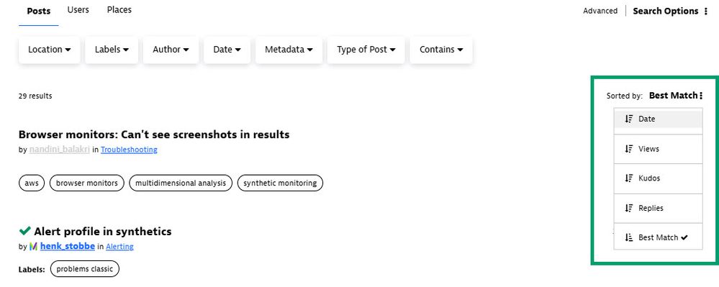Screen dimensions: 719x287
Task: Select the synthetic monitoring label tag
Action: coord(280,183)
